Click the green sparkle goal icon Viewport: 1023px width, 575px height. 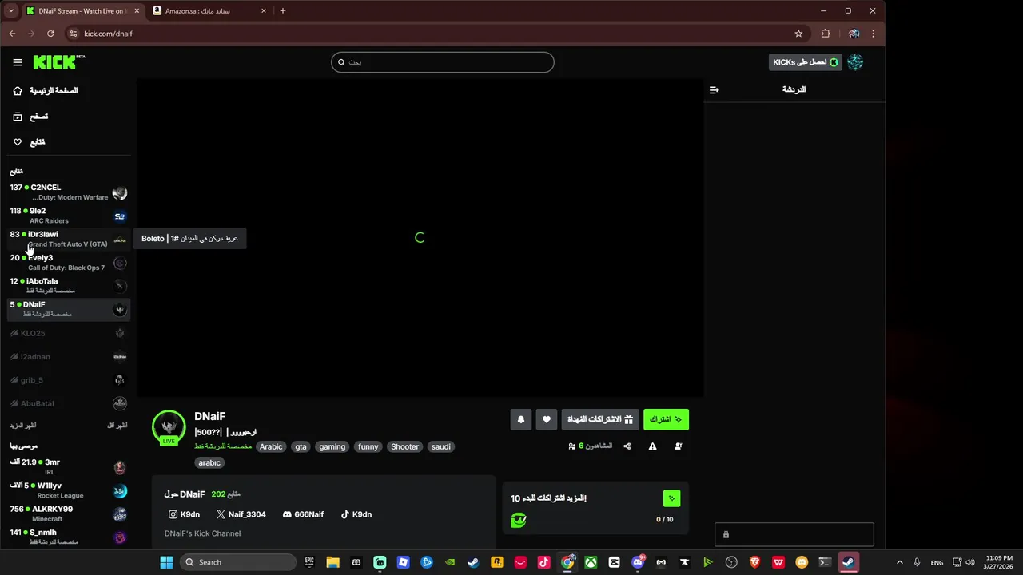[x=671, y=498]
